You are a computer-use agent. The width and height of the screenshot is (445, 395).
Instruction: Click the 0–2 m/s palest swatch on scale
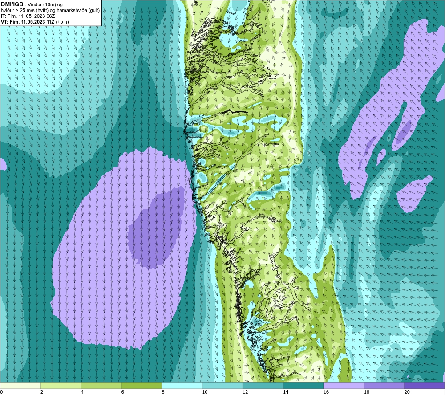[20, 385]
